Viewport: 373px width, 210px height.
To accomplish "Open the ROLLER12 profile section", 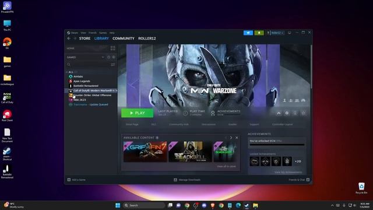I will pyautogui.click(x=147, y=38).
